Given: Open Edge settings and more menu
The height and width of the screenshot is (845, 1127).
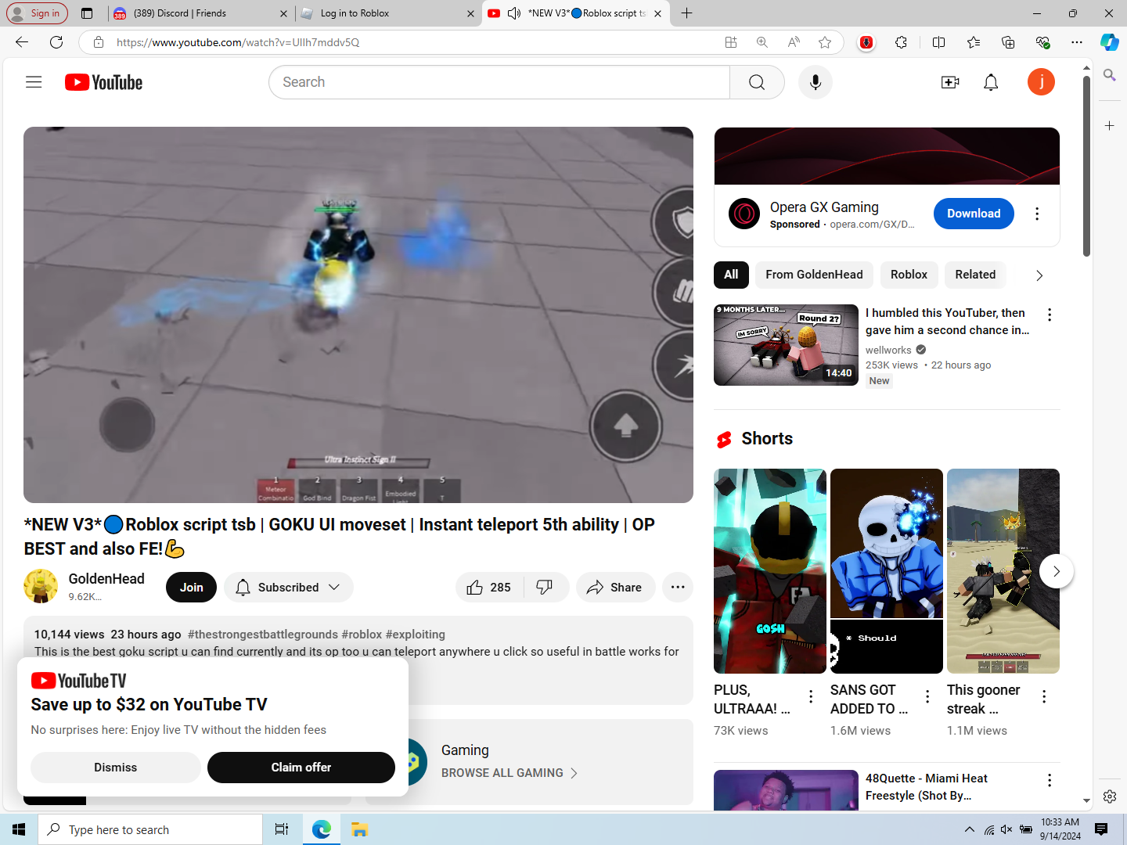Looking at the screenshot, I should [1077, 42].
